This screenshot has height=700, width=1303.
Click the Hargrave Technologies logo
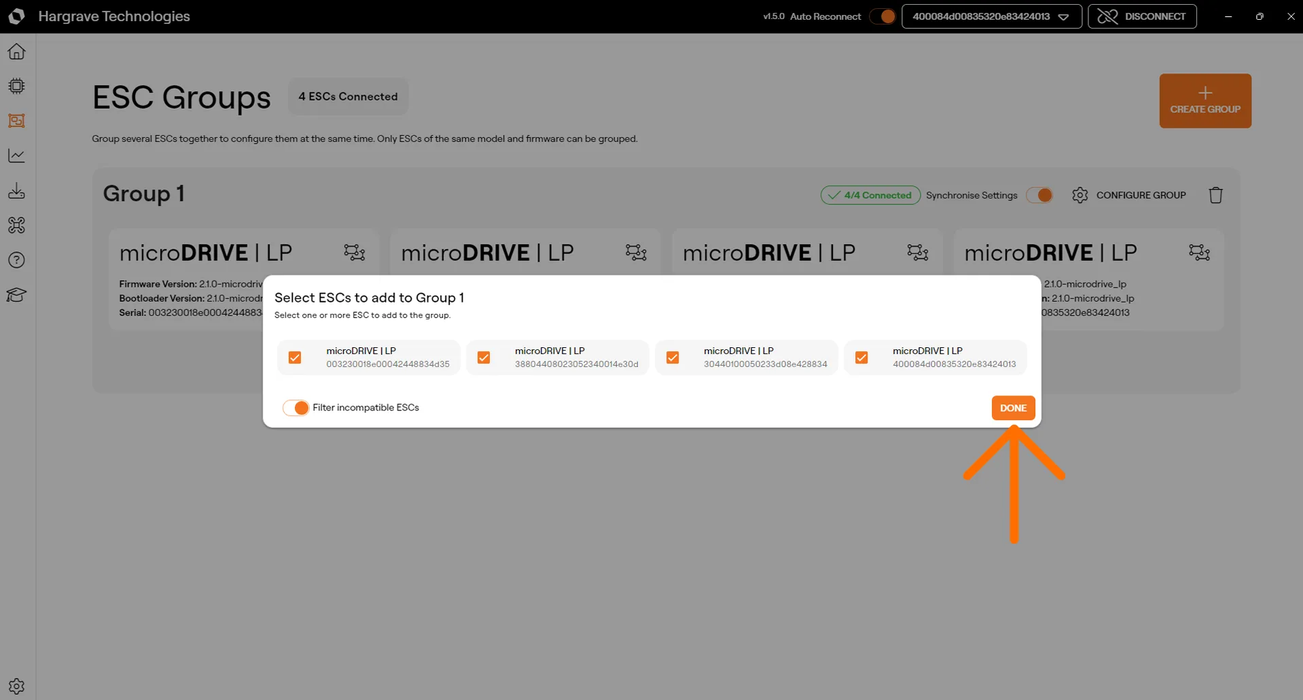pyautogui.click(x=16, y=16)
